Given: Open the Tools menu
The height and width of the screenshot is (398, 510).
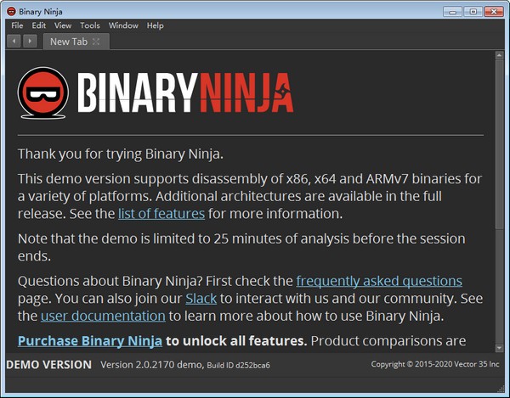Looking at the screenshot, I should [89, 25].
